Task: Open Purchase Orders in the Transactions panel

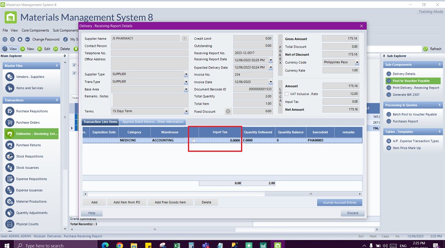Action: 28,122
